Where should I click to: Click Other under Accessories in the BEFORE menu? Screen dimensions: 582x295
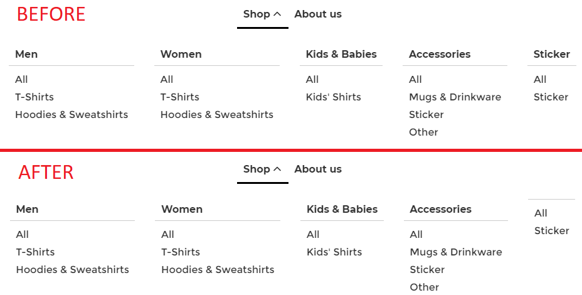(424, 132)
